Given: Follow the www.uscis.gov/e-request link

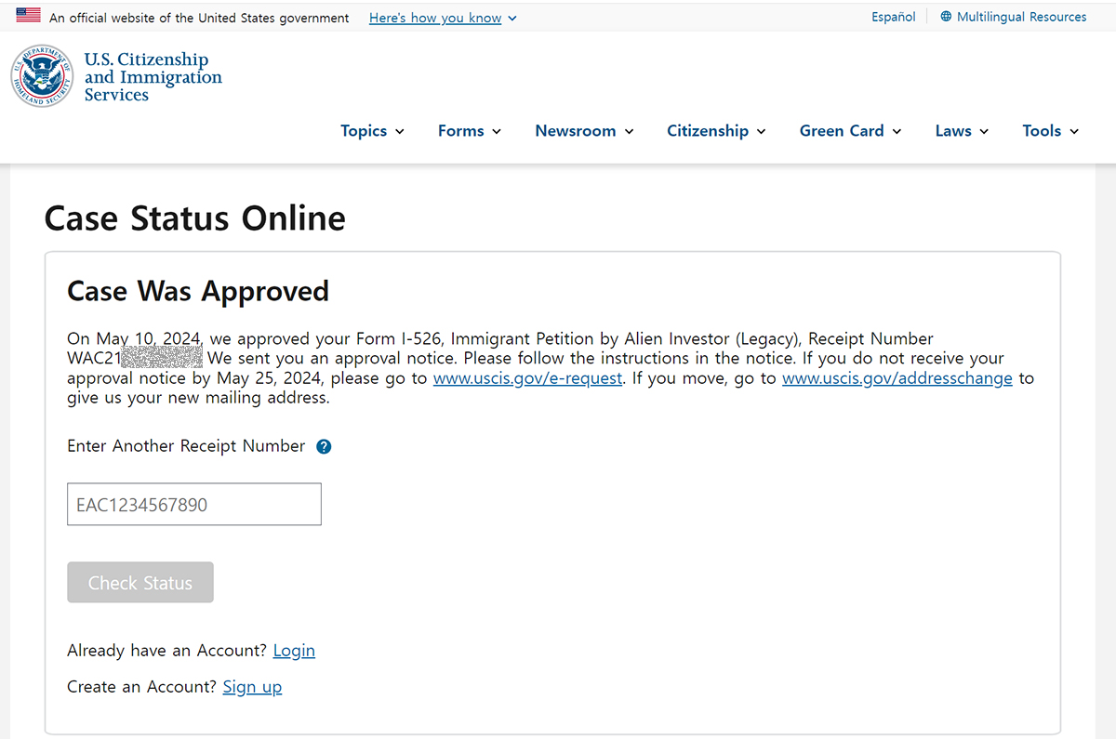Looking at the screenshot, I should coord(528,378).
